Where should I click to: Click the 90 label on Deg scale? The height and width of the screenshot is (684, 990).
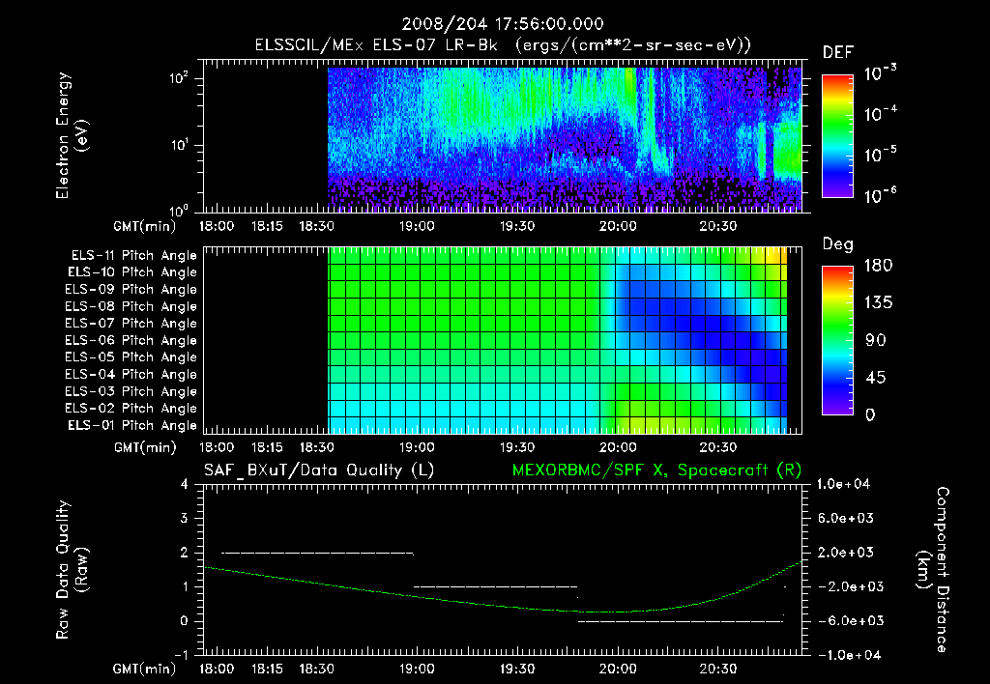tap(876, 341)
